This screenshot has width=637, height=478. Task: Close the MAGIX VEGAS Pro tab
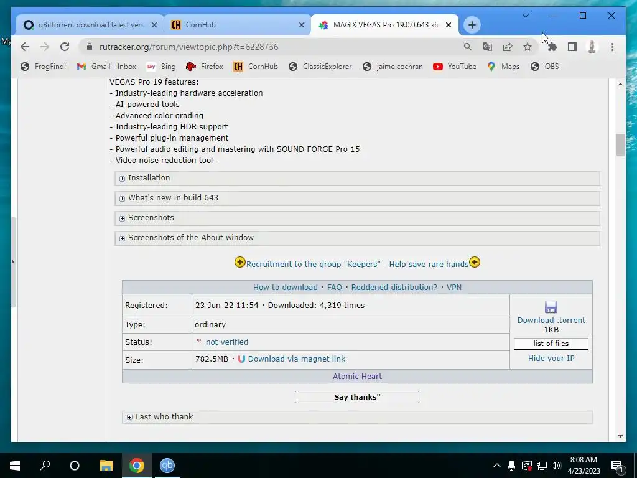(449, 25)
